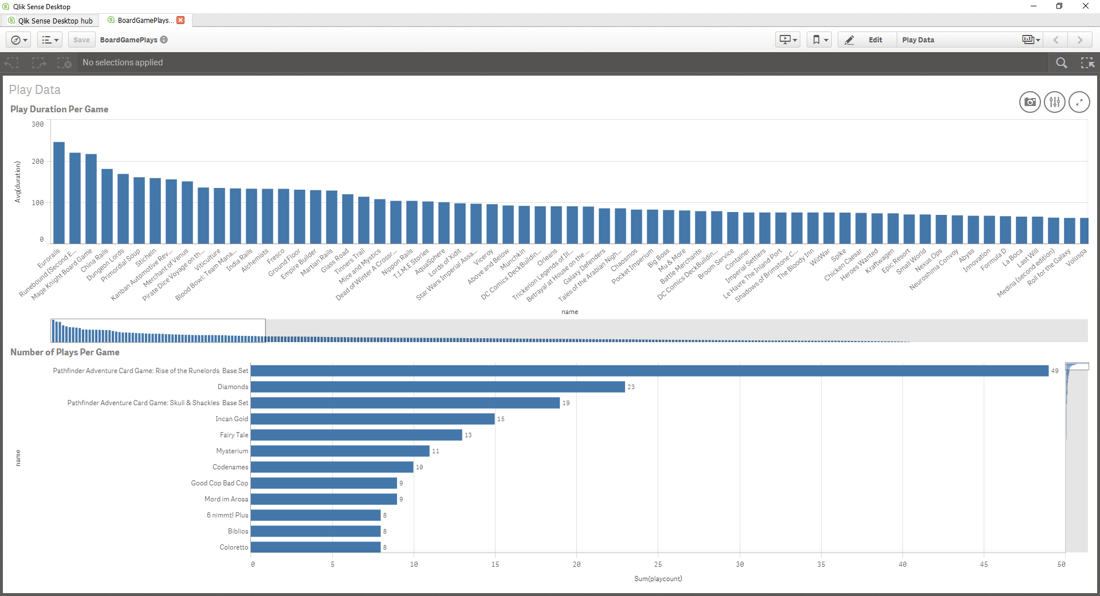
Task: Click the Sum(playcount) axis title
Action: pyautogui.click(x=658, y=579)
